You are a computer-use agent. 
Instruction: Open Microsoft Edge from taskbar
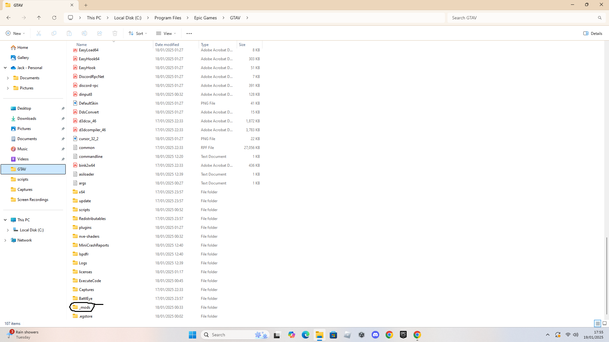point(306,335)
